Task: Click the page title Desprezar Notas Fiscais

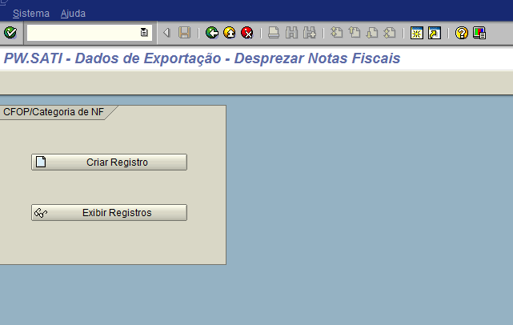Action: pos(317,58)
